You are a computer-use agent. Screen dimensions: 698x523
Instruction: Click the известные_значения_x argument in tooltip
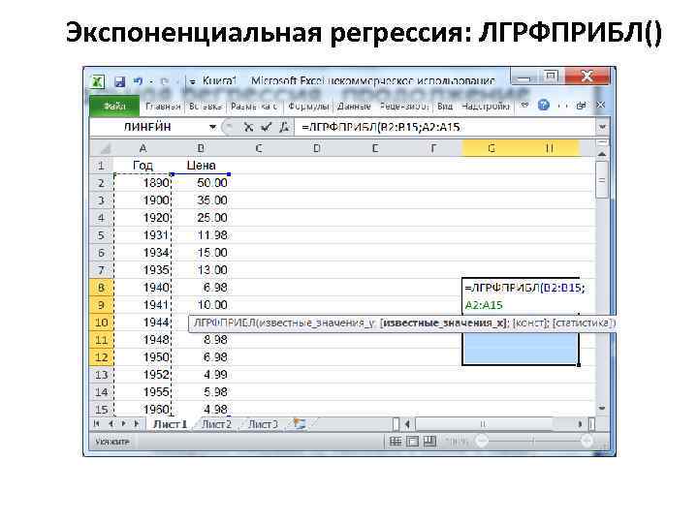click(443, 323)
